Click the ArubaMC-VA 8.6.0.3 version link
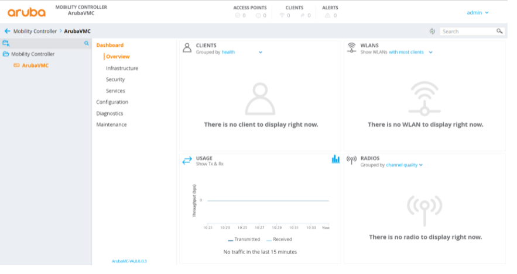Viewport: 517px width, 274px height. click(x=129, y=261)
